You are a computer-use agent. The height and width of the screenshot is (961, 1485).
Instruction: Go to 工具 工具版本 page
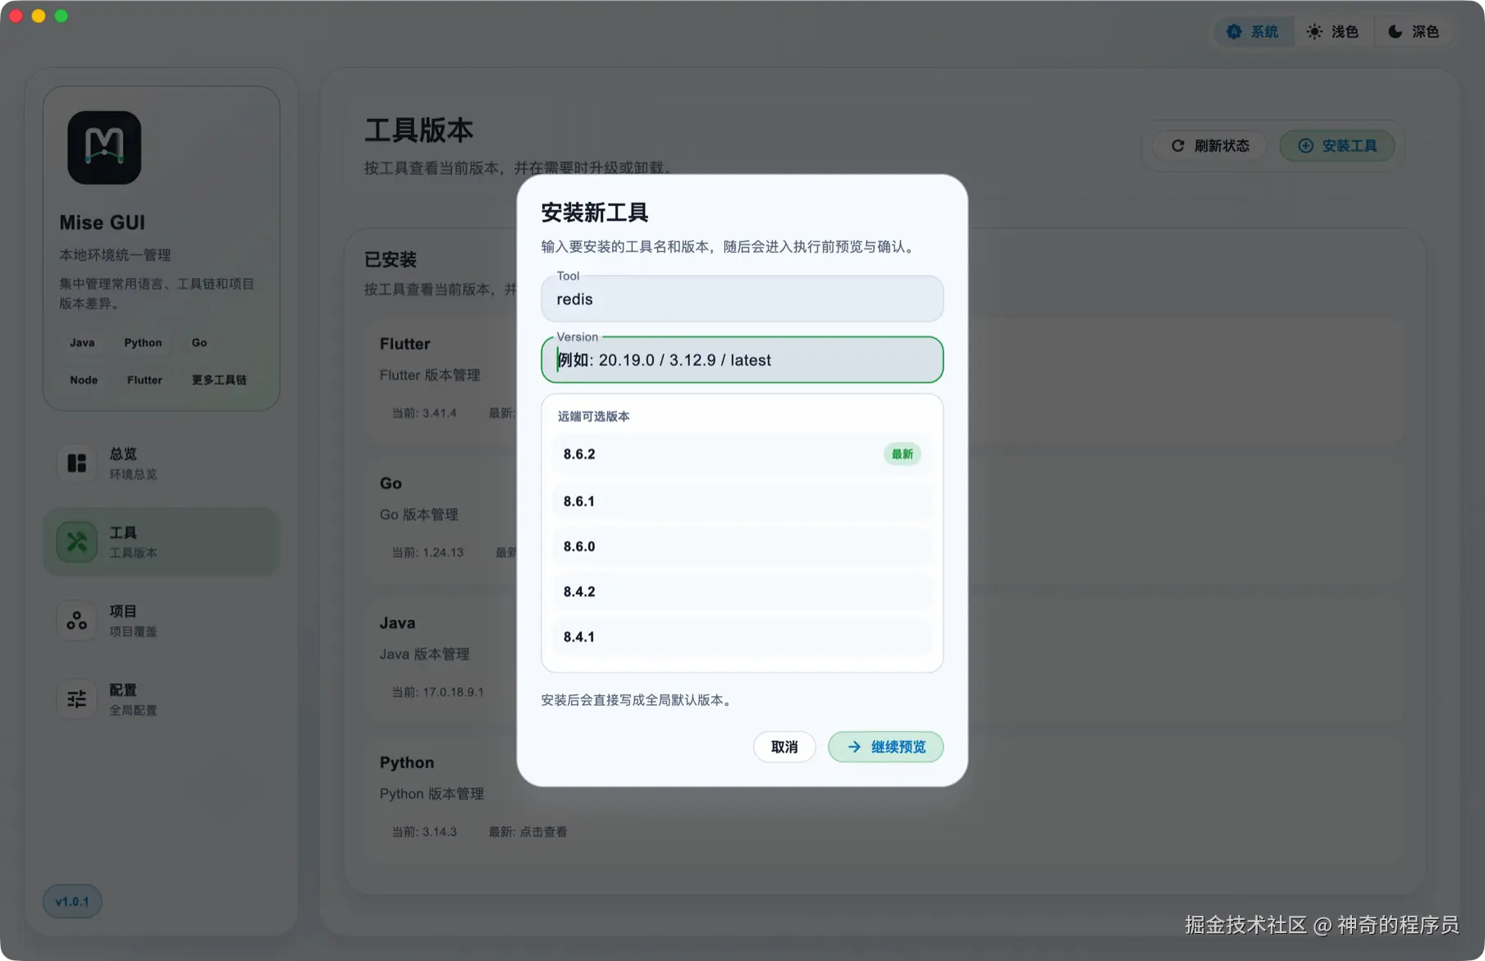pyautogui.click(x=162, y=542)
